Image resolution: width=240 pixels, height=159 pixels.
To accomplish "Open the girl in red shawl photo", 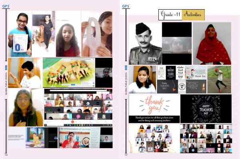I will coord(212,44).
